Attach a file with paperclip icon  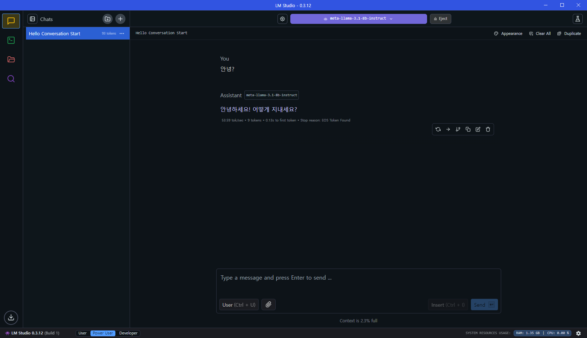[269, 305]
